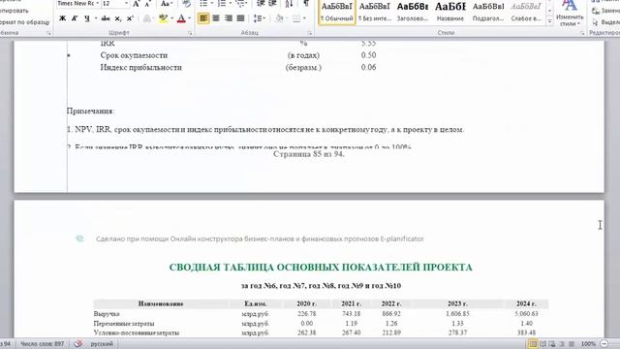Screen dimensions: 620x349
Task: Center the paragraph text
Action: point(216,18)
